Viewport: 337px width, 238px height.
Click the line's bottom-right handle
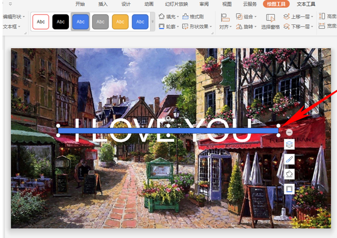[x=278, y=135]
